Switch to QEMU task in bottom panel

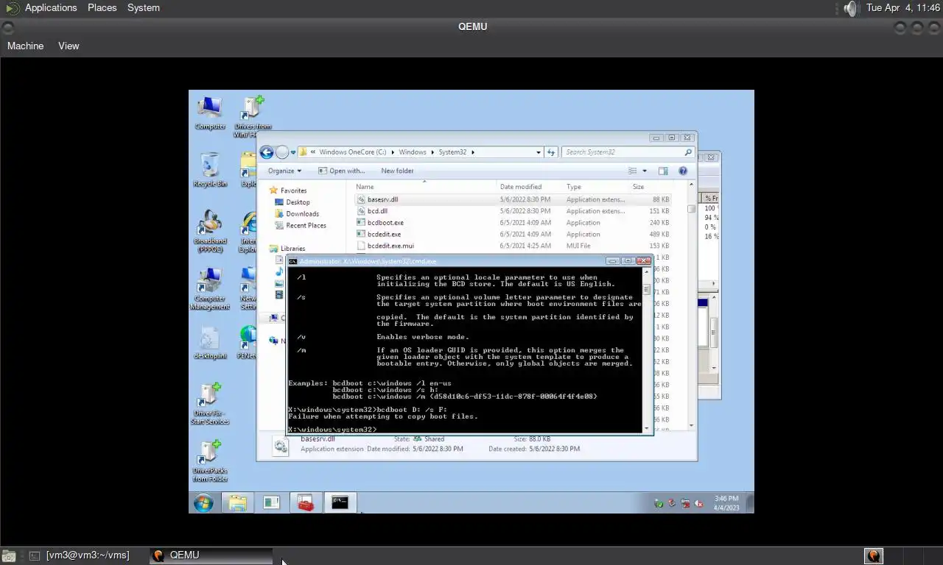point(211,555)
